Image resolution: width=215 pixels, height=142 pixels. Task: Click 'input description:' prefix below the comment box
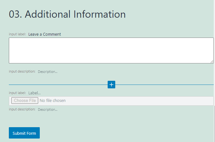[x=22, y=71]
